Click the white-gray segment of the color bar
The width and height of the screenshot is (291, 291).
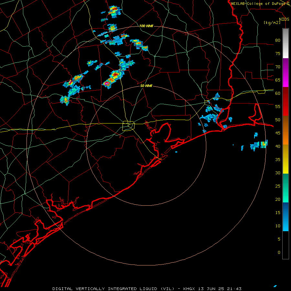click(286, 43)
